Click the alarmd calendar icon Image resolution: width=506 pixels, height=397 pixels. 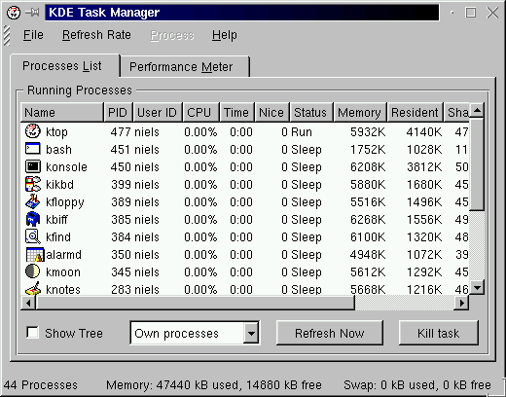35,254
